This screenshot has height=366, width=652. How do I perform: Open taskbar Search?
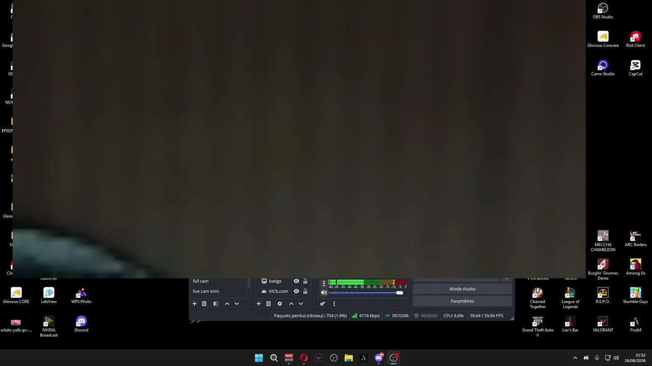(x=274, y=358)
